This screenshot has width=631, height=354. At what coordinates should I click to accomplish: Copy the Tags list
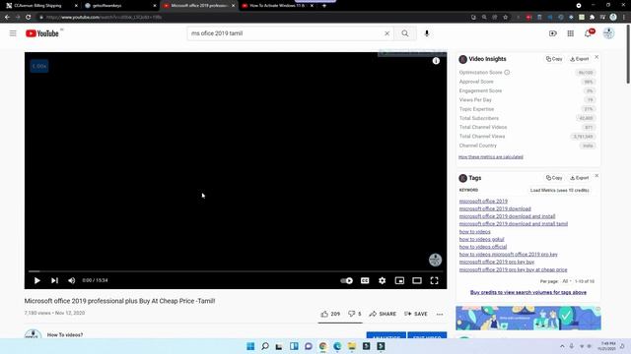554,178
